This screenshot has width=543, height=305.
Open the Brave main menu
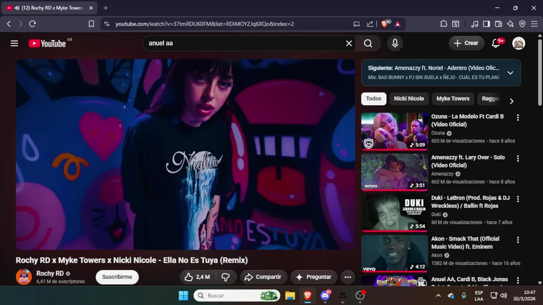535,24
